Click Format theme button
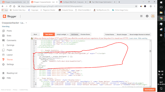Screen dimensions: 165x92 [x=110, y=34]
